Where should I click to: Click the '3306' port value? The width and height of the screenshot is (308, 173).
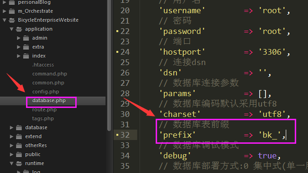pyautogui.click(x=272, y=52)
